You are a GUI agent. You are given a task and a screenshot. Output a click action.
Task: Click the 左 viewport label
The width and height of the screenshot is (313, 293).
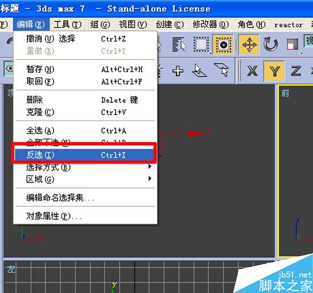click(11, 269)
